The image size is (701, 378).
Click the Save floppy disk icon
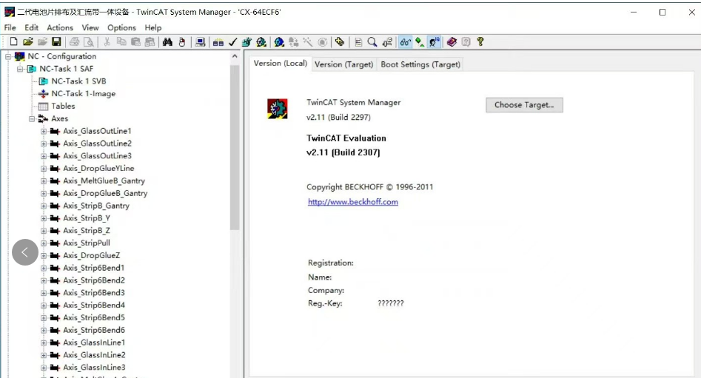coord(56,42)
